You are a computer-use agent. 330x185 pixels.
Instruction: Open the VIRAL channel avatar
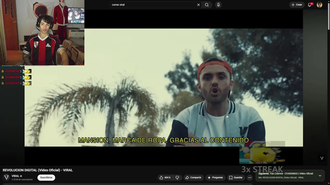coord(6,178)
